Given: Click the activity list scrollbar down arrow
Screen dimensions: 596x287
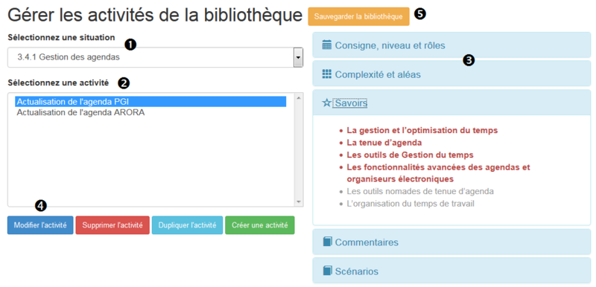Looking at the screenshot, I should pos(299,201).
